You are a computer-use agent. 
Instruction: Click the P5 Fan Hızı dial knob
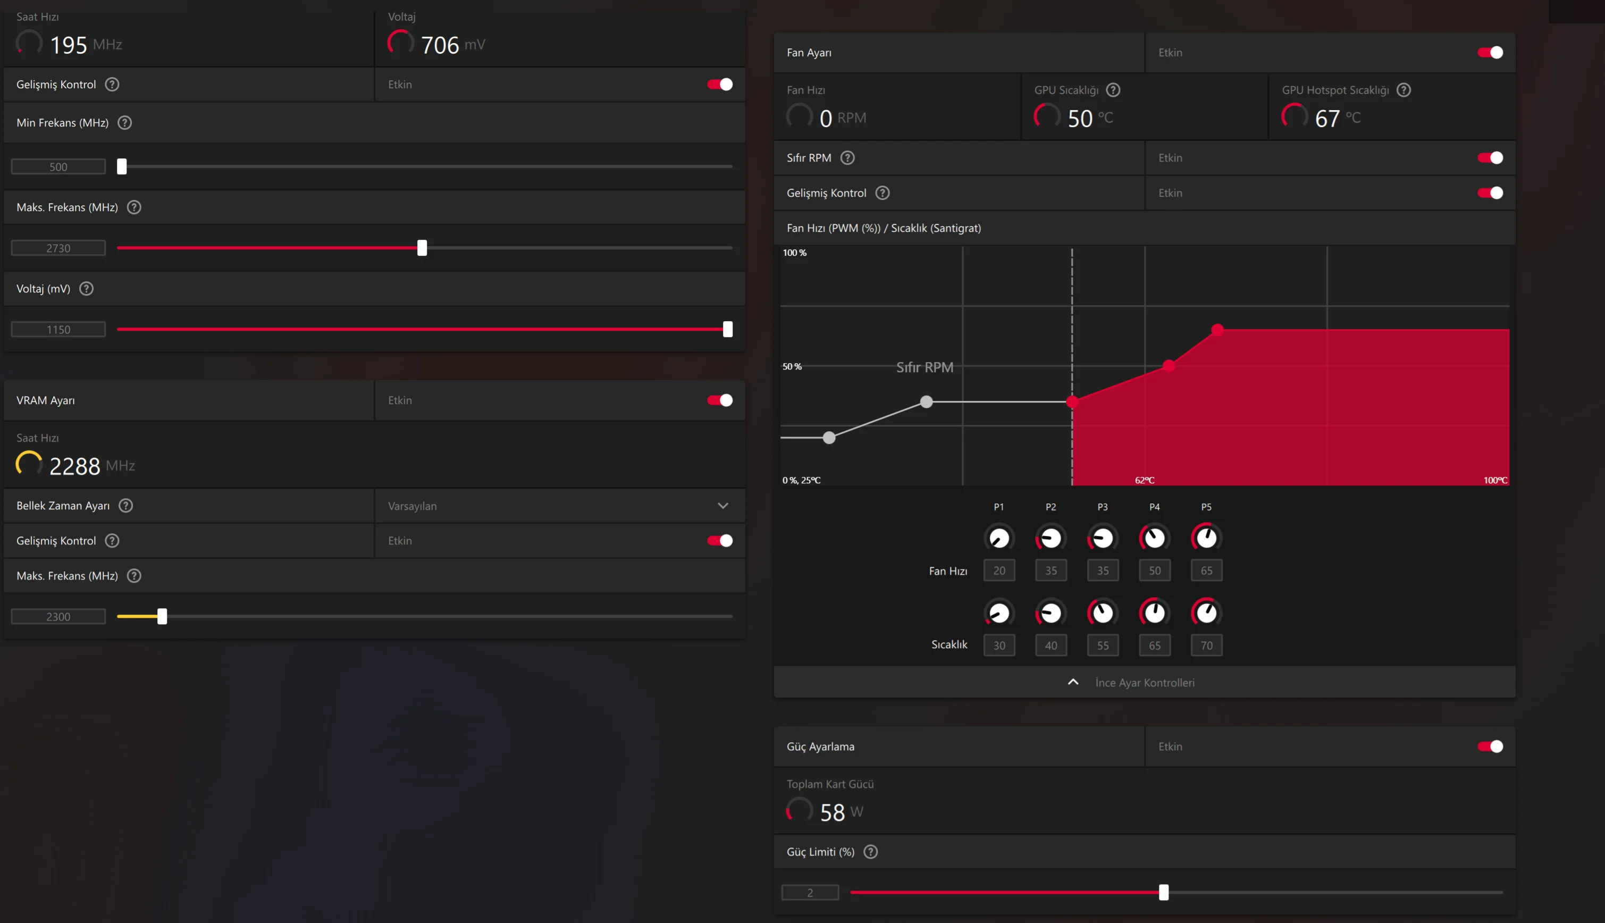pyautogui.click(x=1206, y=538)
